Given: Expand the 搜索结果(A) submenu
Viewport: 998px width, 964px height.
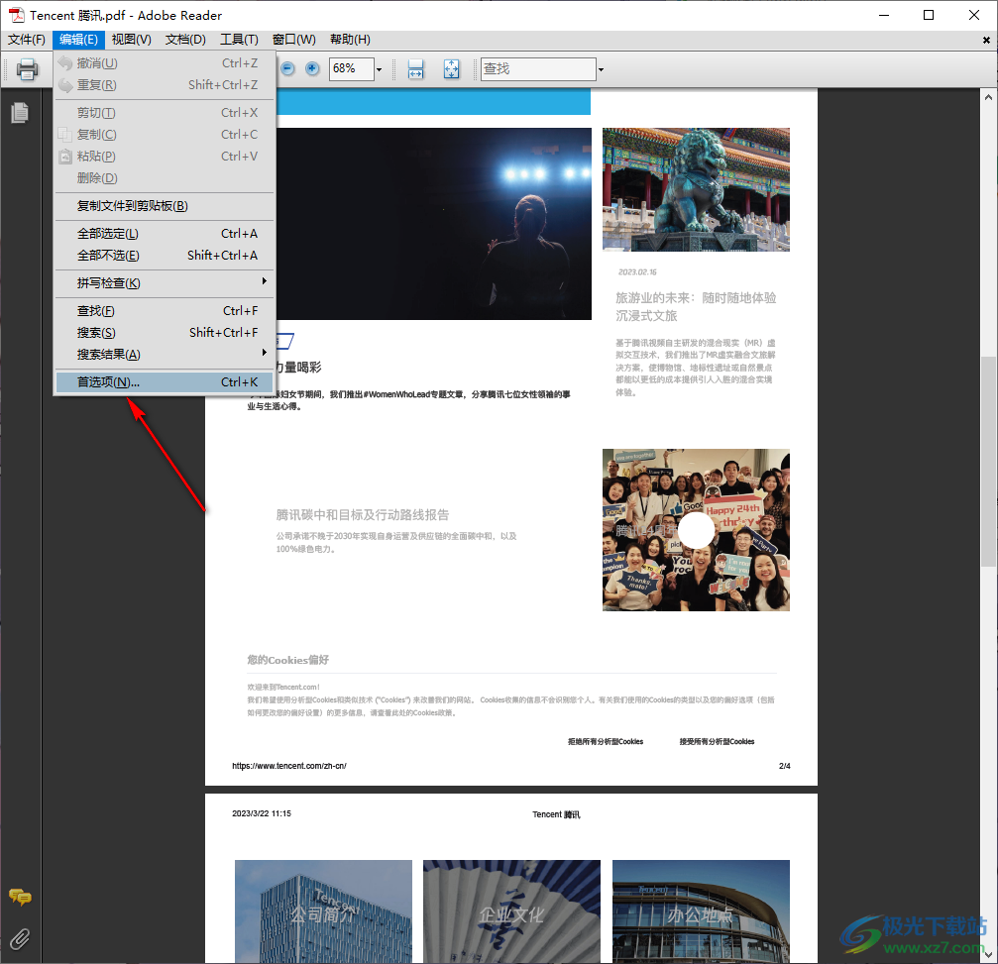Looking at the screenshot, I should click(x=165, y=354).
